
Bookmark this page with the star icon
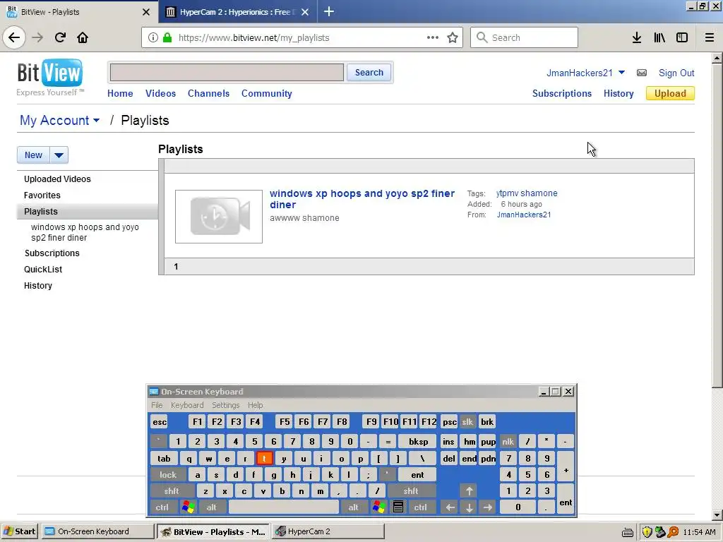point(453,38)
